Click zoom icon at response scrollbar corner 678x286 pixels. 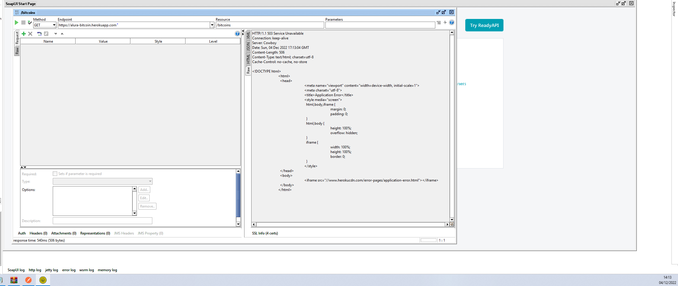coord(452,224)
